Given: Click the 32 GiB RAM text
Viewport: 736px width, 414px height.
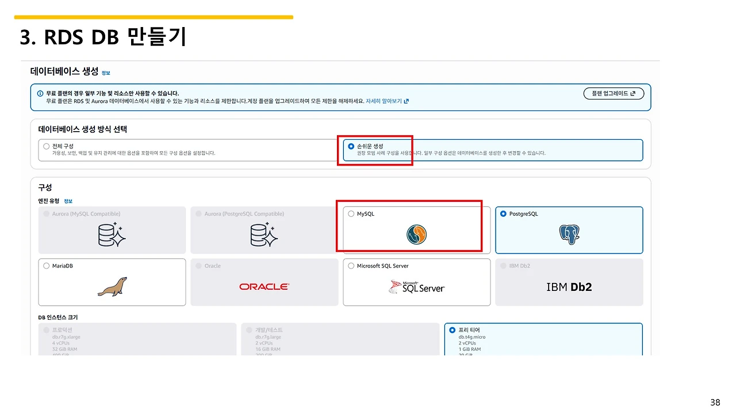Looking at the screenshot, I should pos(64,349).
